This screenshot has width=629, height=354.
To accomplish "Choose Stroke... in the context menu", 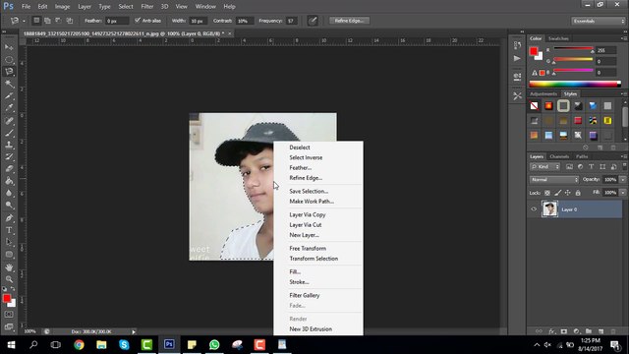I will 299,282.
